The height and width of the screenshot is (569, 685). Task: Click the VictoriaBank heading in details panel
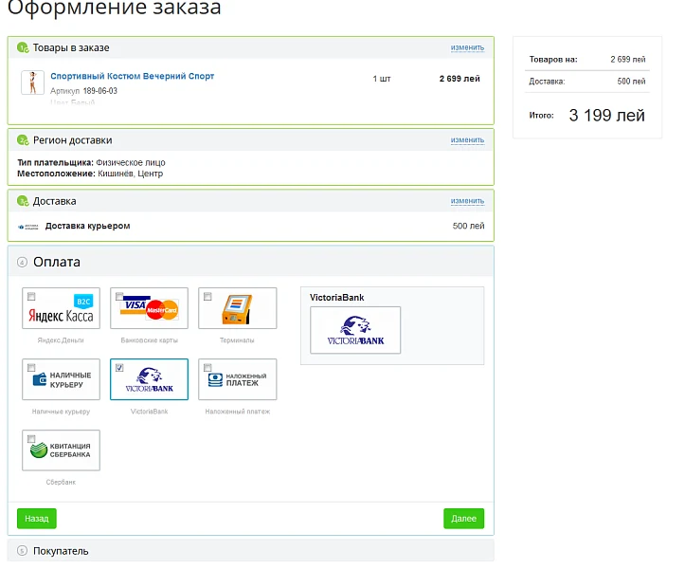[337, 298]
